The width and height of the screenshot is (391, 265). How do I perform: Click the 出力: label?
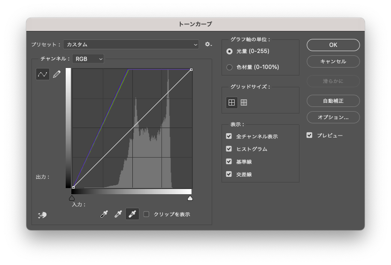(43, 177)
